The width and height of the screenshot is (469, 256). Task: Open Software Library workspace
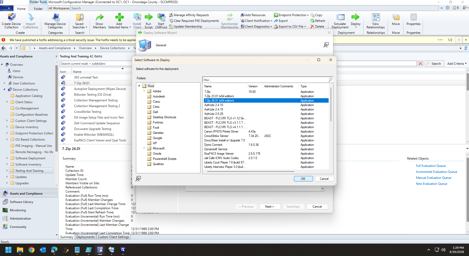pos(21,202)
